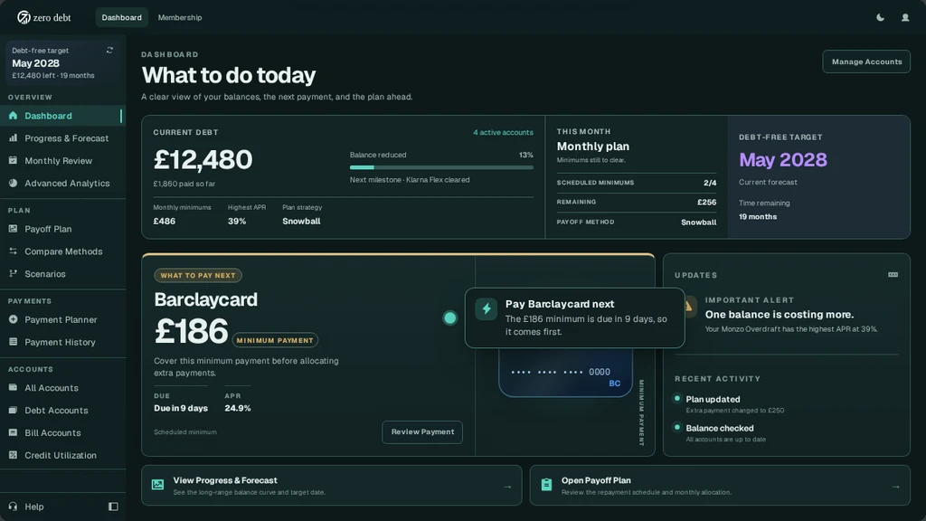Image resolution: width=926 pixels, height=521 pixels.
Task: Click refresh icon on Debt-free target card
Action: 109,51
